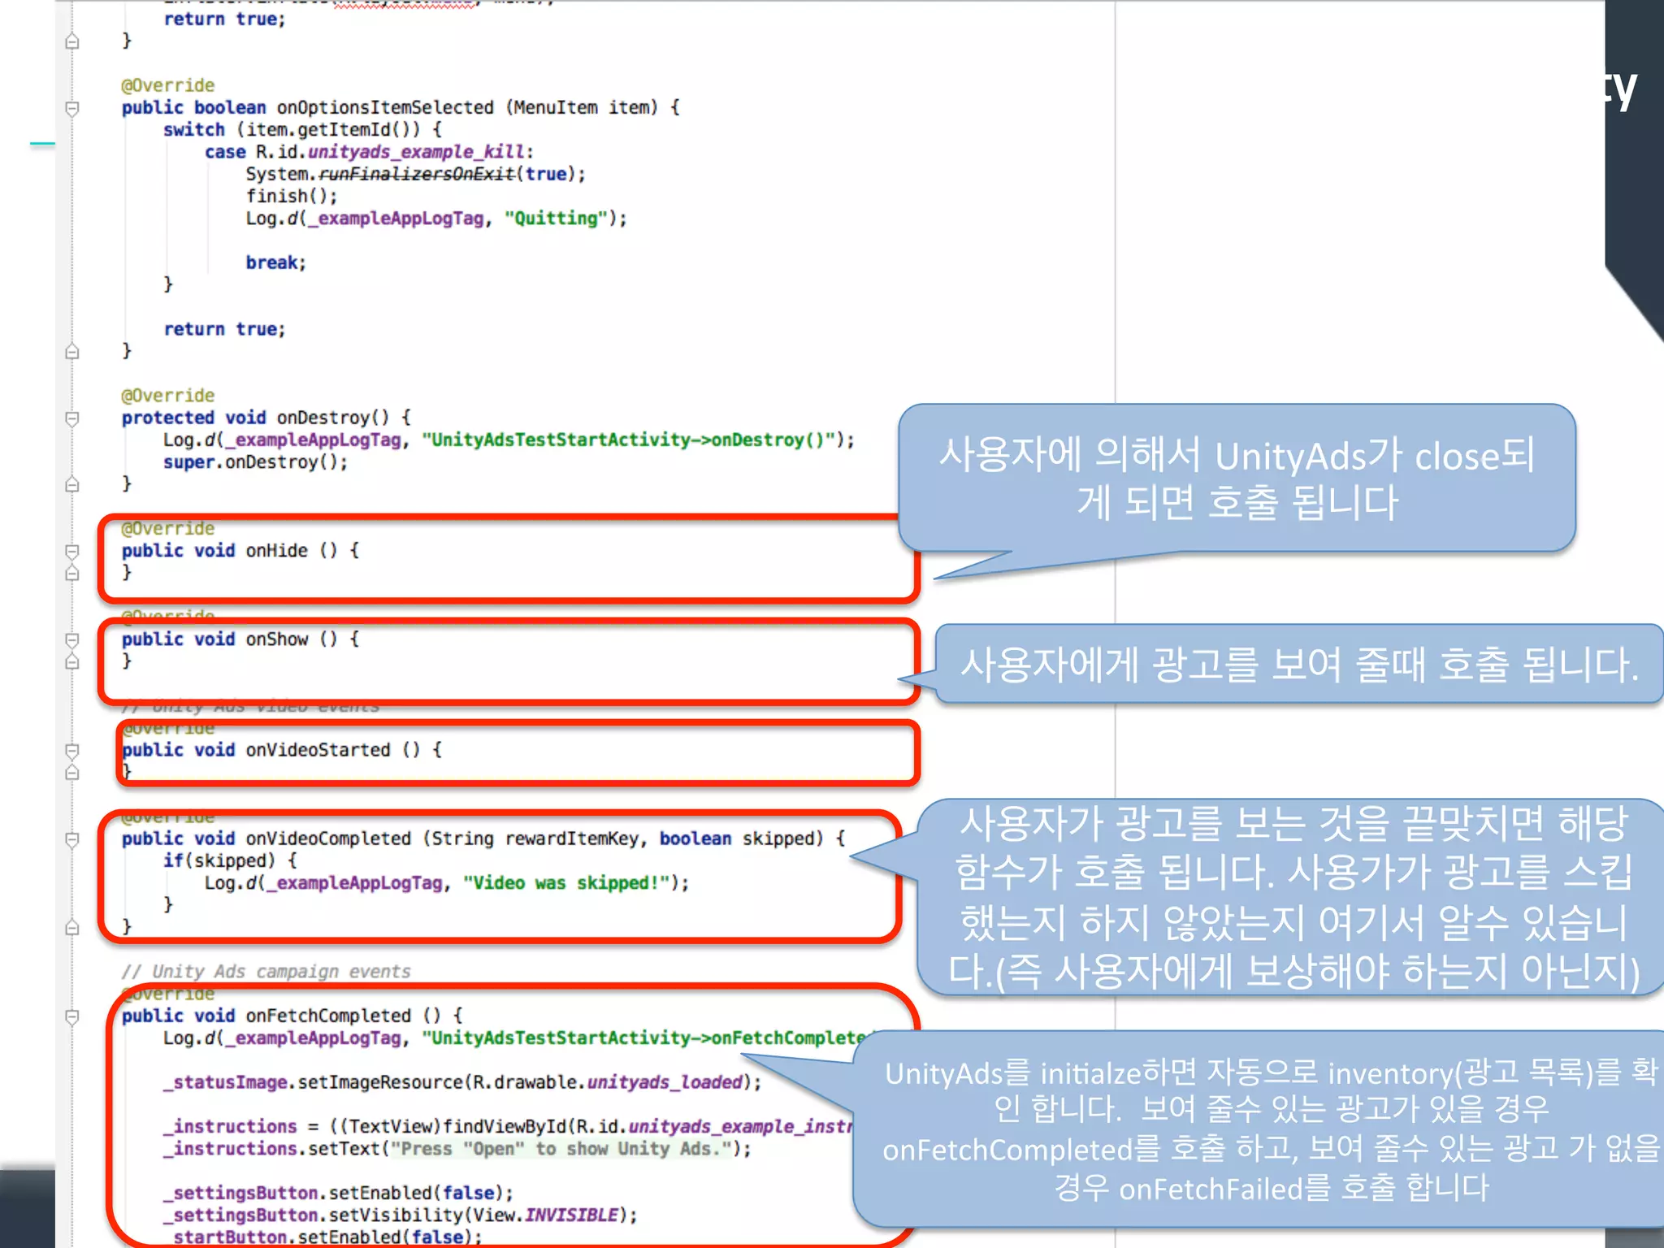Click fold-end marker below first return true
The image size is (1664, 1248).
coord(72,41)
